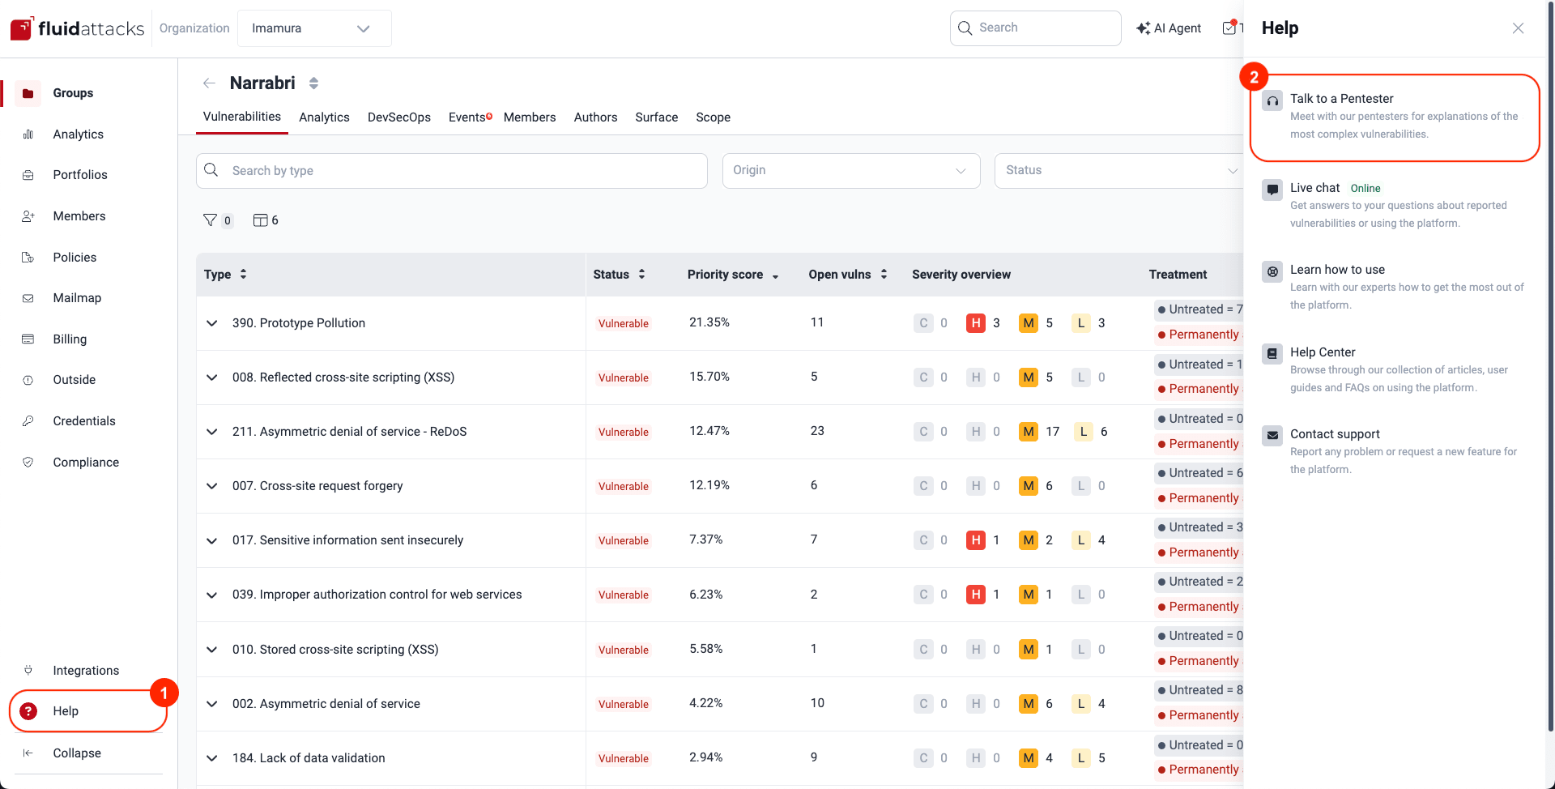Click the H severity badge for Prototype Pollution

pyautogui.click(x=976, y=323)
